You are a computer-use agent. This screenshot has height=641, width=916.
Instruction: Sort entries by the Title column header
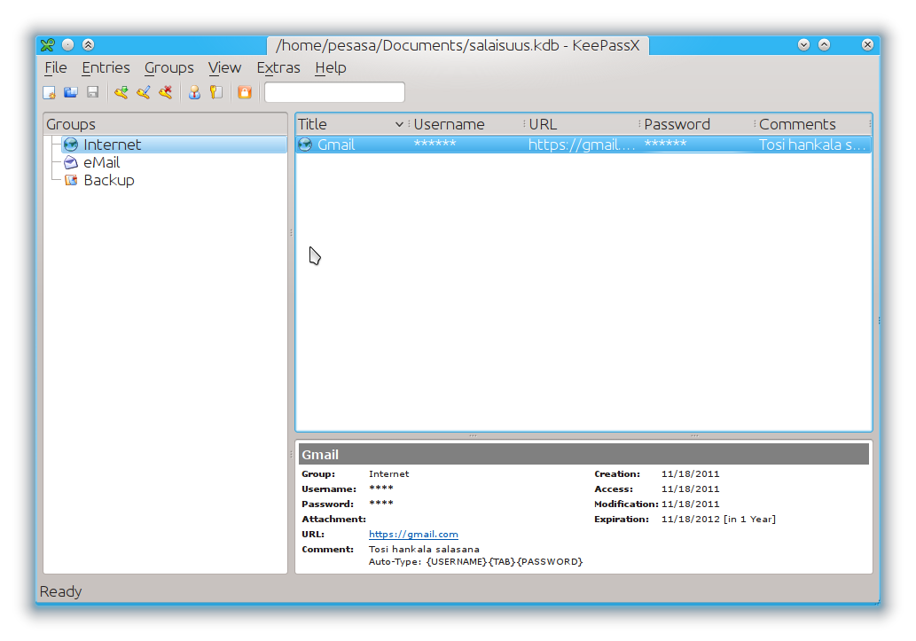[x=351, y=124]
